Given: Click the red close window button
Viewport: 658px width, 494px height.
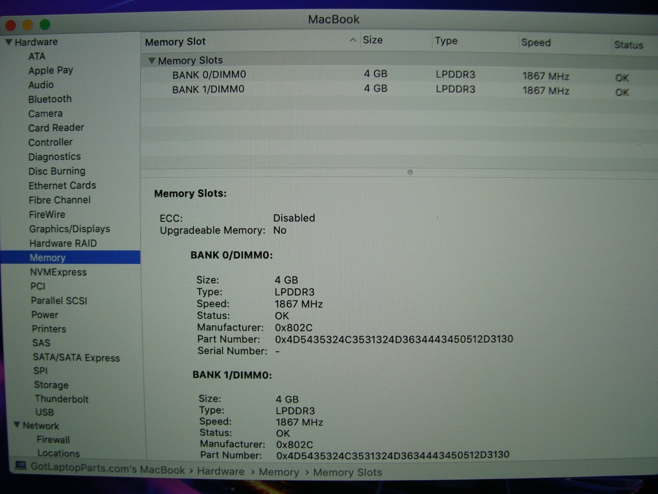Looking at the screenshot, I should (10, 26).
